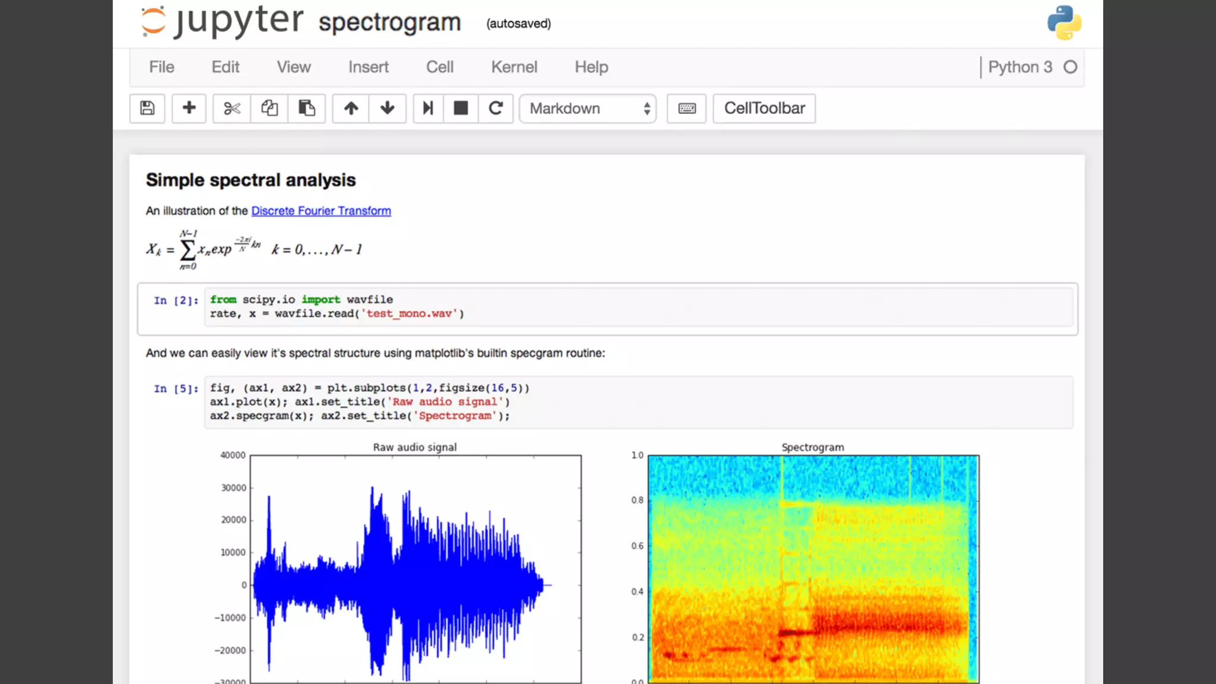This screenshot has width=1216, height=684.
Task: Open the Help menu
Action: click(x=591, y=67)
